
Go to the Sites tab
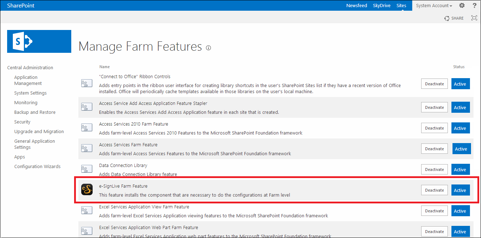401,5
